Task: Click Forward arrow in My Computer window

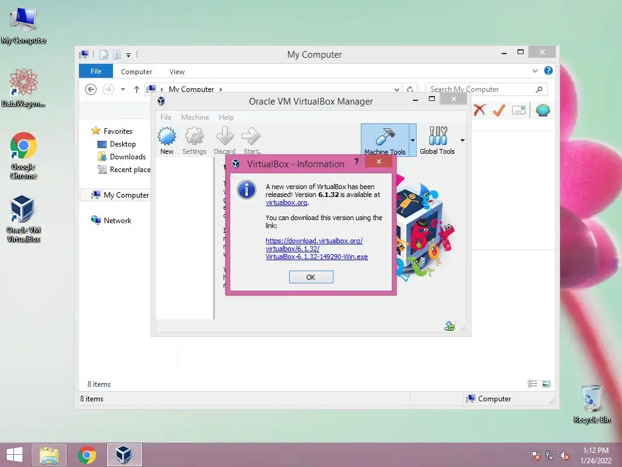Action: point(108,89)
